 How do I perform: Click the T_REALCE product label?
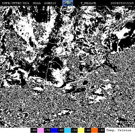click(x=88, y=3)
